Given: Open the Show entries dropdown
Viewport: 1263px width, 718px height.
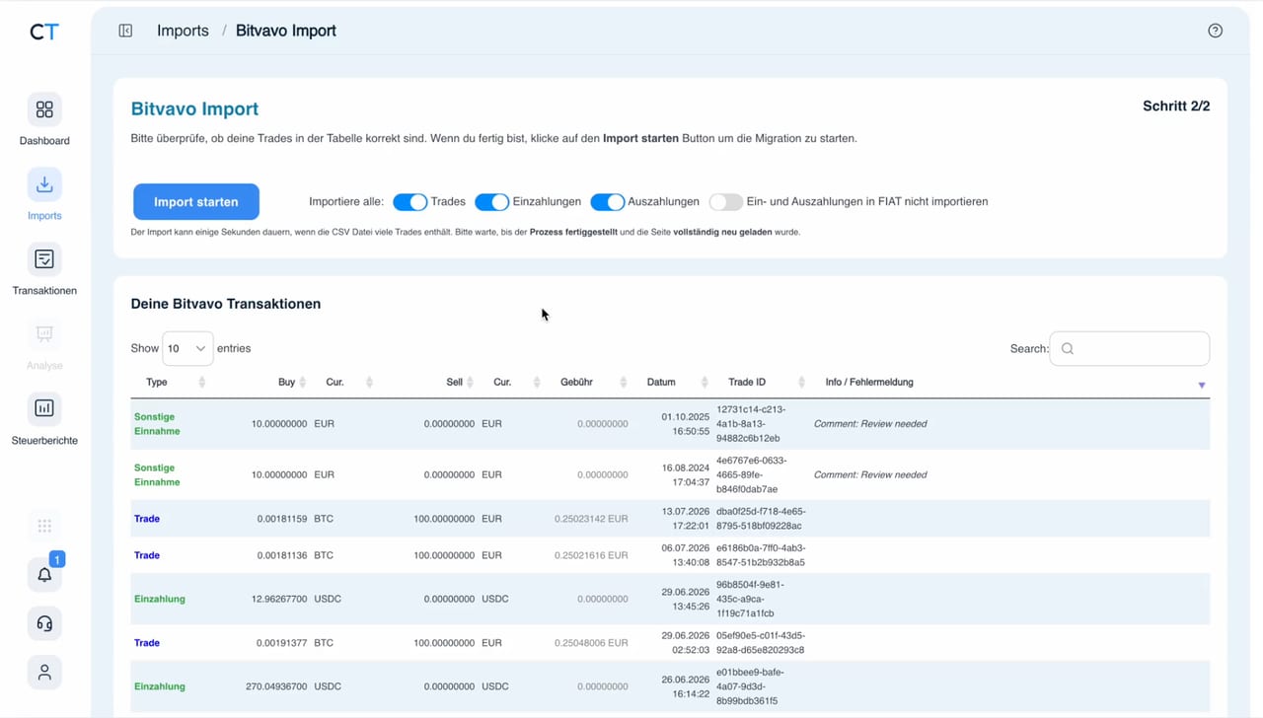Looking at the screenshot, I should 187,349.
